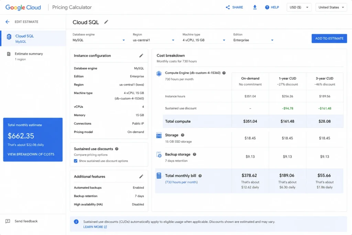Click the 3-year total $55.66

(x=324, y=175)
